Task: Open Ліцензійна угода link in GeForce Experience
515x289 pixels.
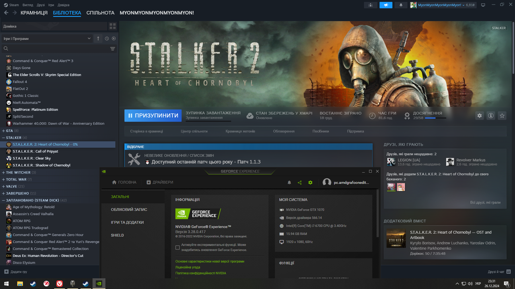Action: pos(187,267)
